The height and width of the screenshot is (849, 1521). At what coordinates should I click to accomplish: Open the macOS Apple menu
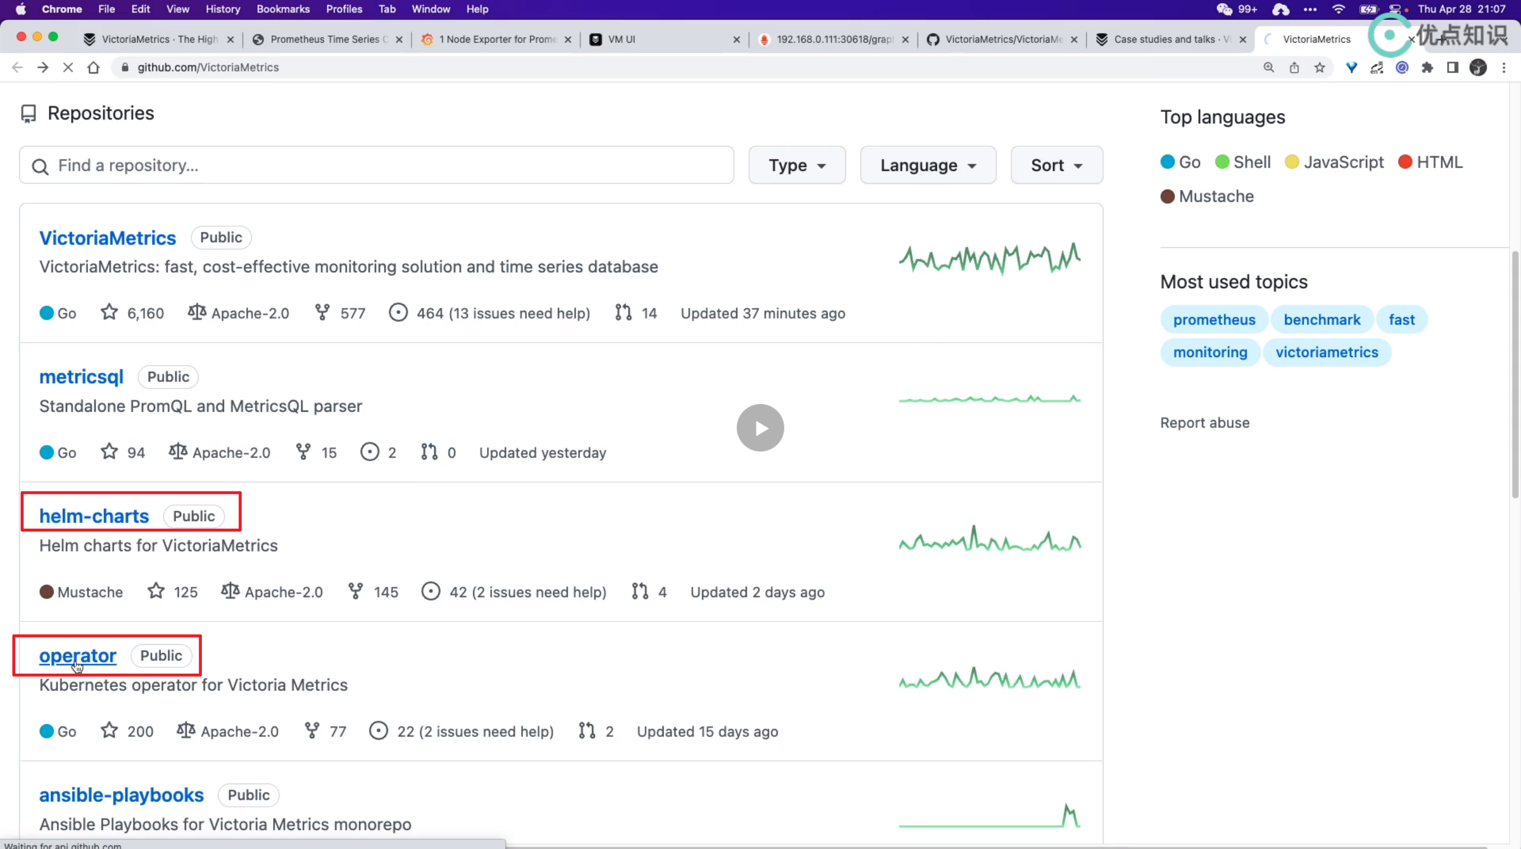coord(20,9)
